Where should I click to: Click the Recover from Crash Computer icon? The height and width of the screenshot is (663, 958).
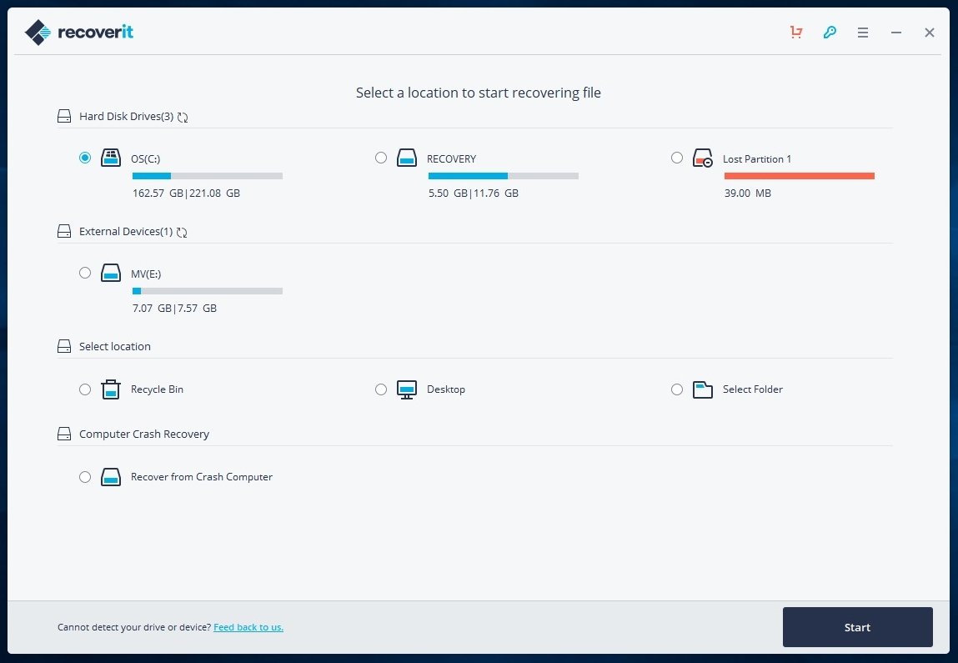(111, 476)
